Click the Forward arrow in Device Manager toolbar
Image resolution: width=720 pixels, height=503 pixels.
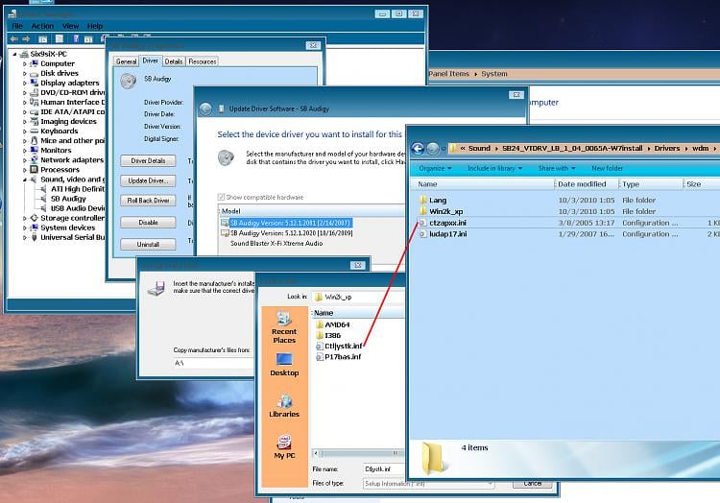[26, 39]
